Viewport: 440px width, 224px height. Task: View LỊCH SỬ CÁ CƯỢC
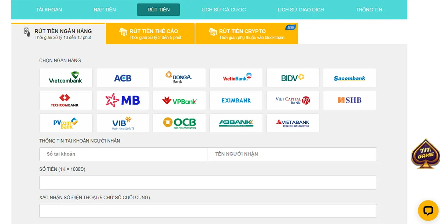click(x=224, y=10)
